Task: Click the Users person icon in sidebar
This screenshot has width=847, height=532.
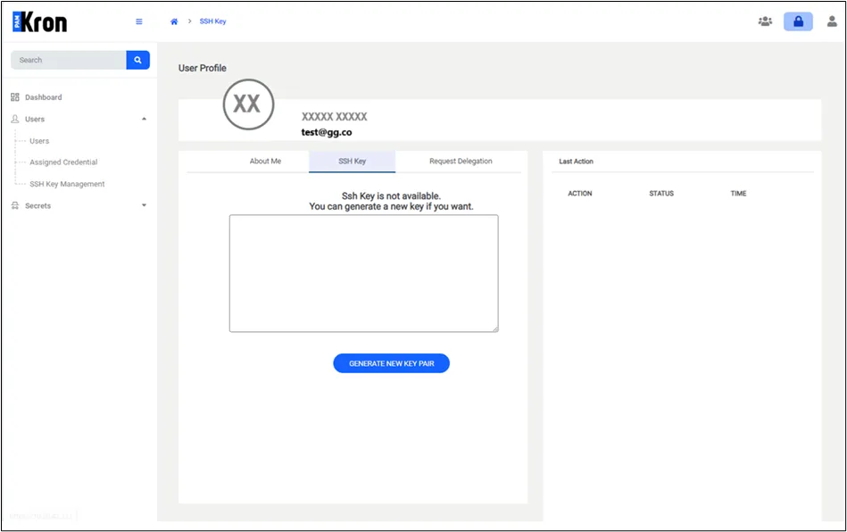Action: point(15,119)
